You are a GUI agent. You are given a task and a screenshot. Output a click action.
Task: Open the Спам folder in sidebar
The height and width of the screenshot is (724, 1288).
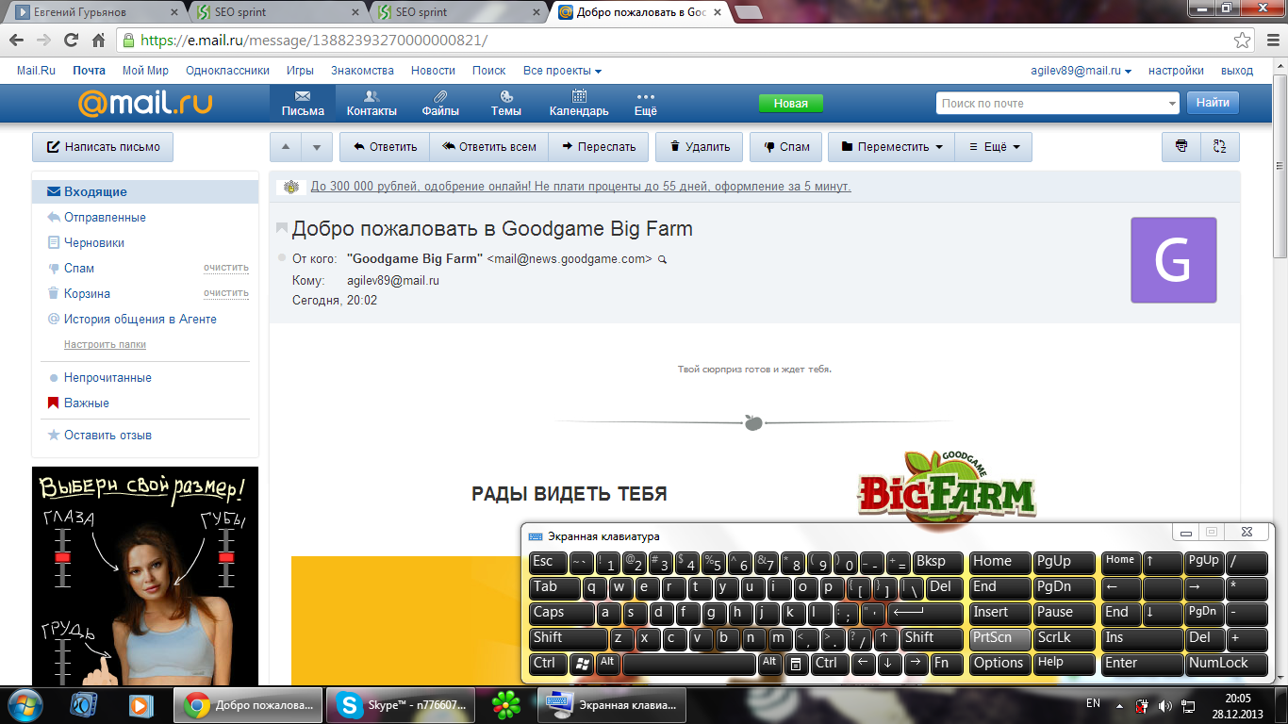pos(79,268)
